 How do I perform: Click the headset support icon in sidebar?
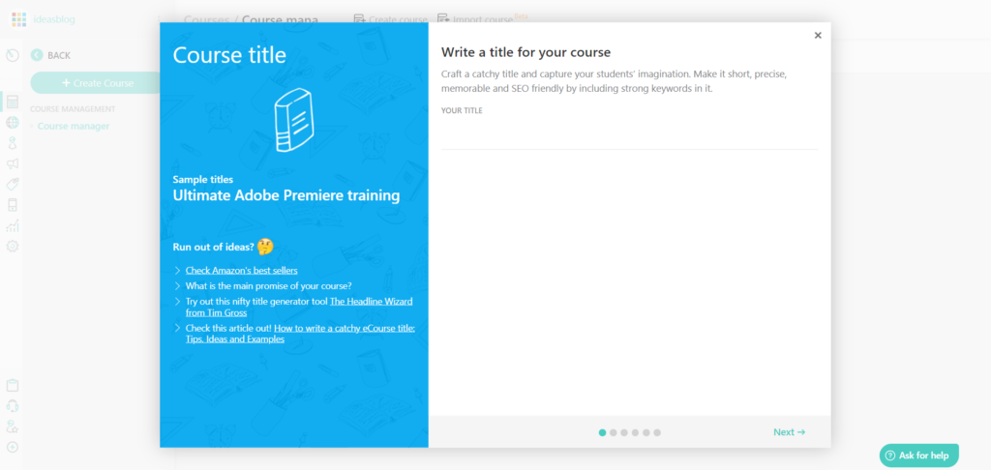[x=13, y=406]
